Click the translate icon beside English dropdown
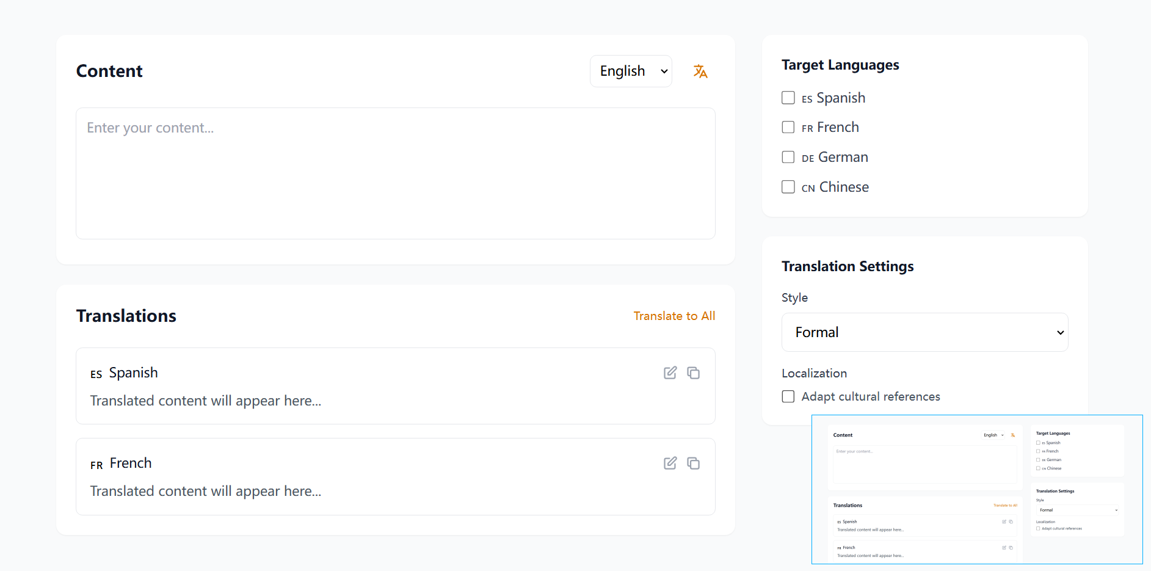This screenshot has width=1151, height=571. (x=700, y=71)
